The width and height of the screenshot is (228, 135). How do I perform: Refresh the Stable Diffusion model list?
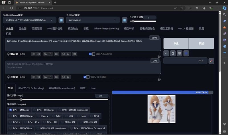61,20
